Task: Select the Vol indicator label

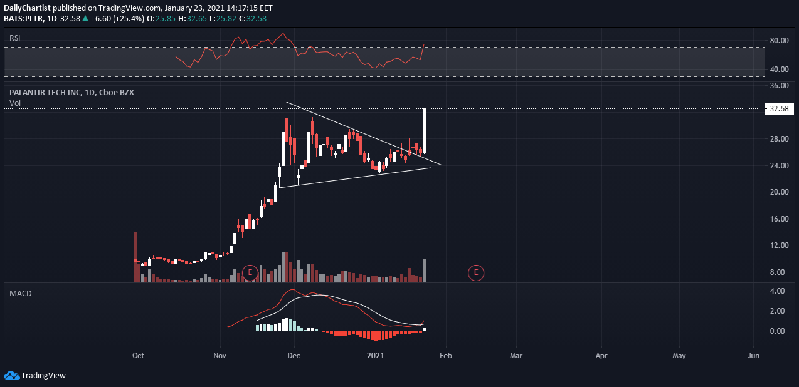Action: 15,103
